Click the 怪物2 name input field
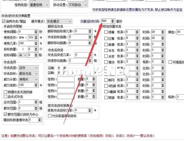Image resolution: width=184 pixels, height=141 pixels. (66, 85)
